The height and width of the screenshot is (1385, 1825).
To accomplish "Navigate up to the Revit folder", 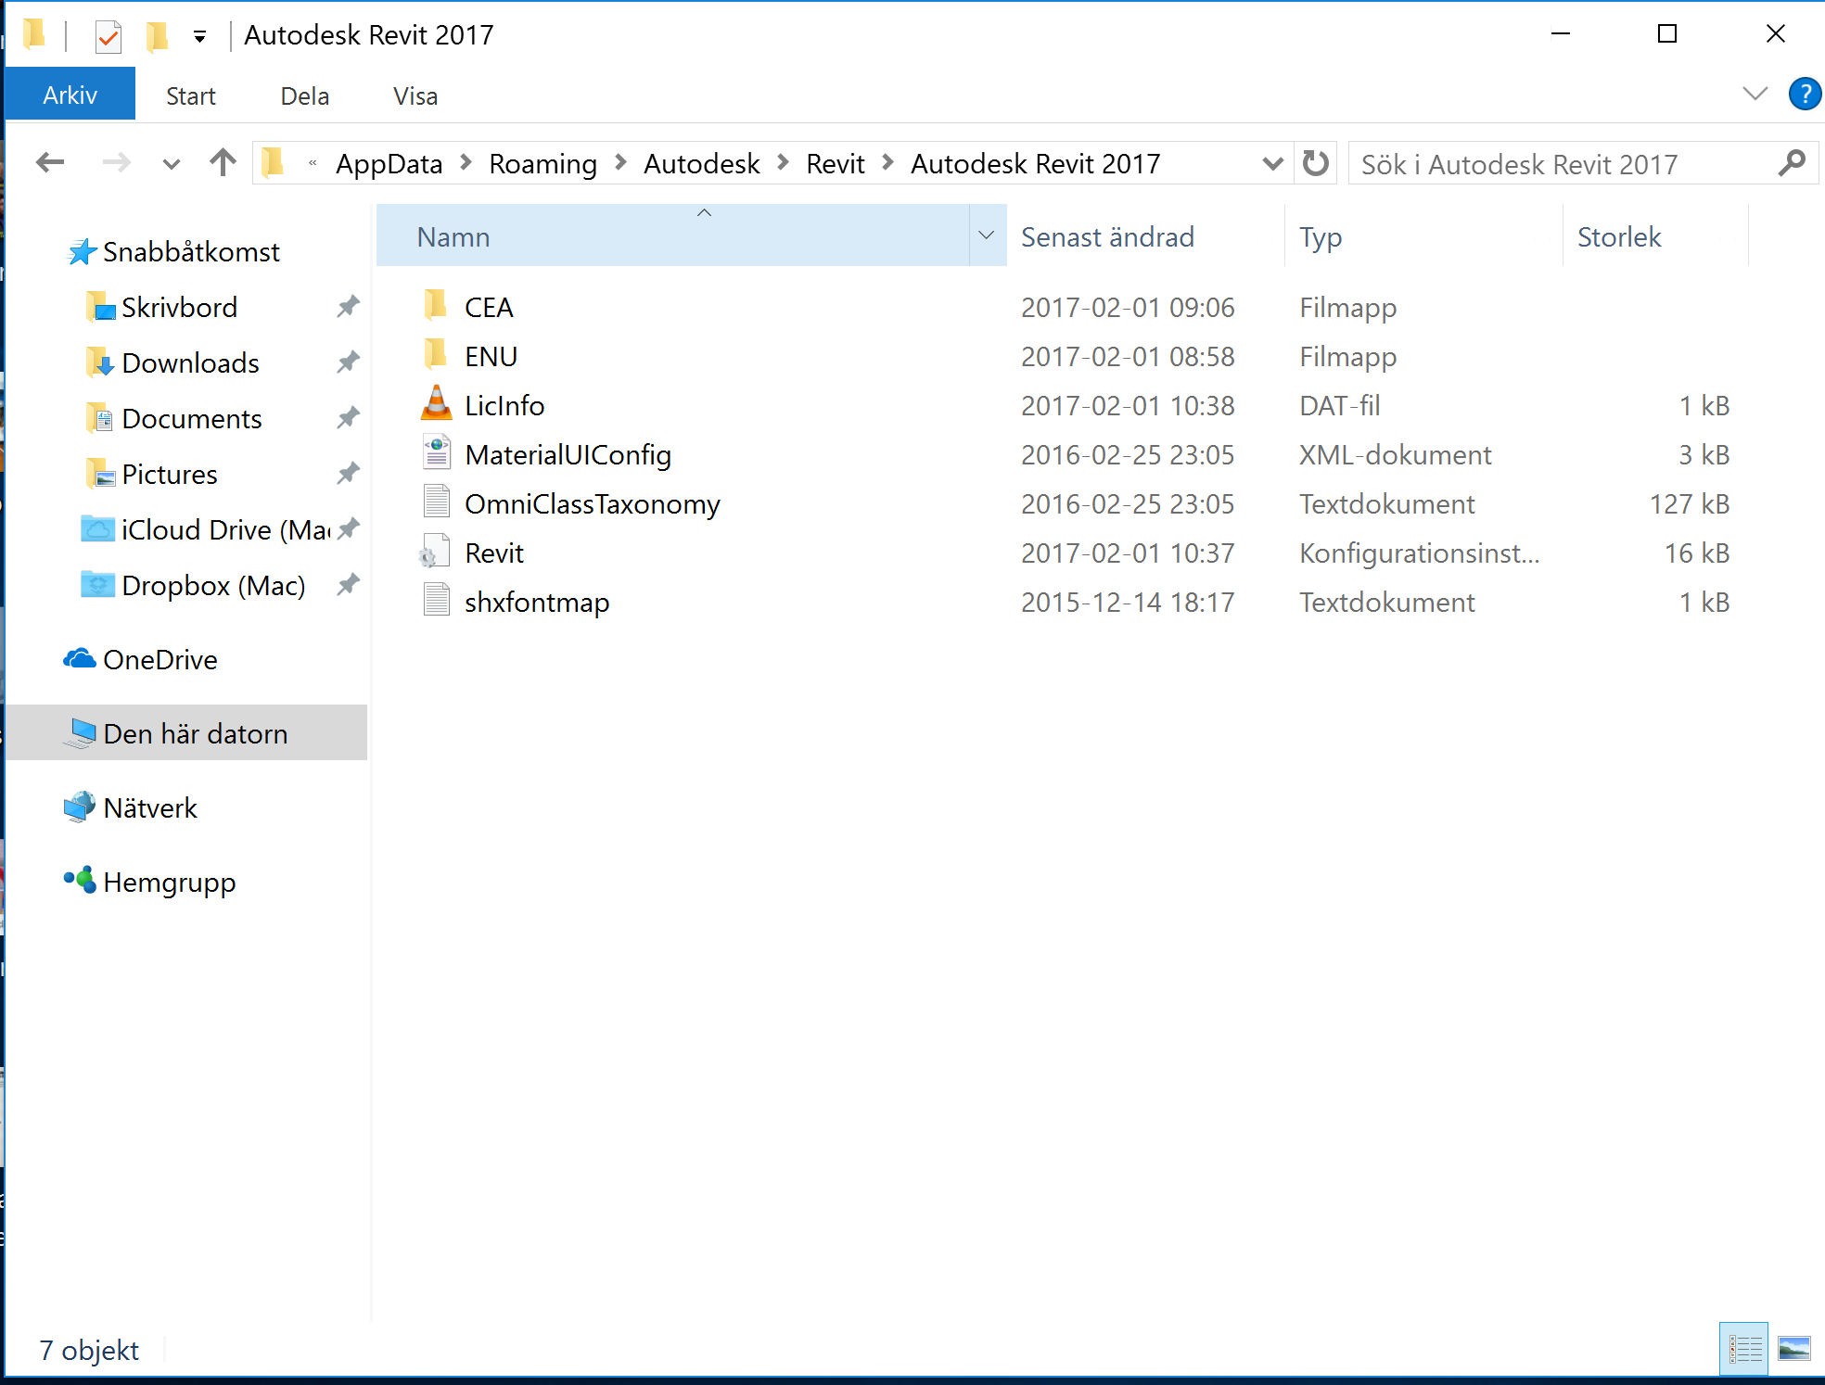I will pos(222,163).
